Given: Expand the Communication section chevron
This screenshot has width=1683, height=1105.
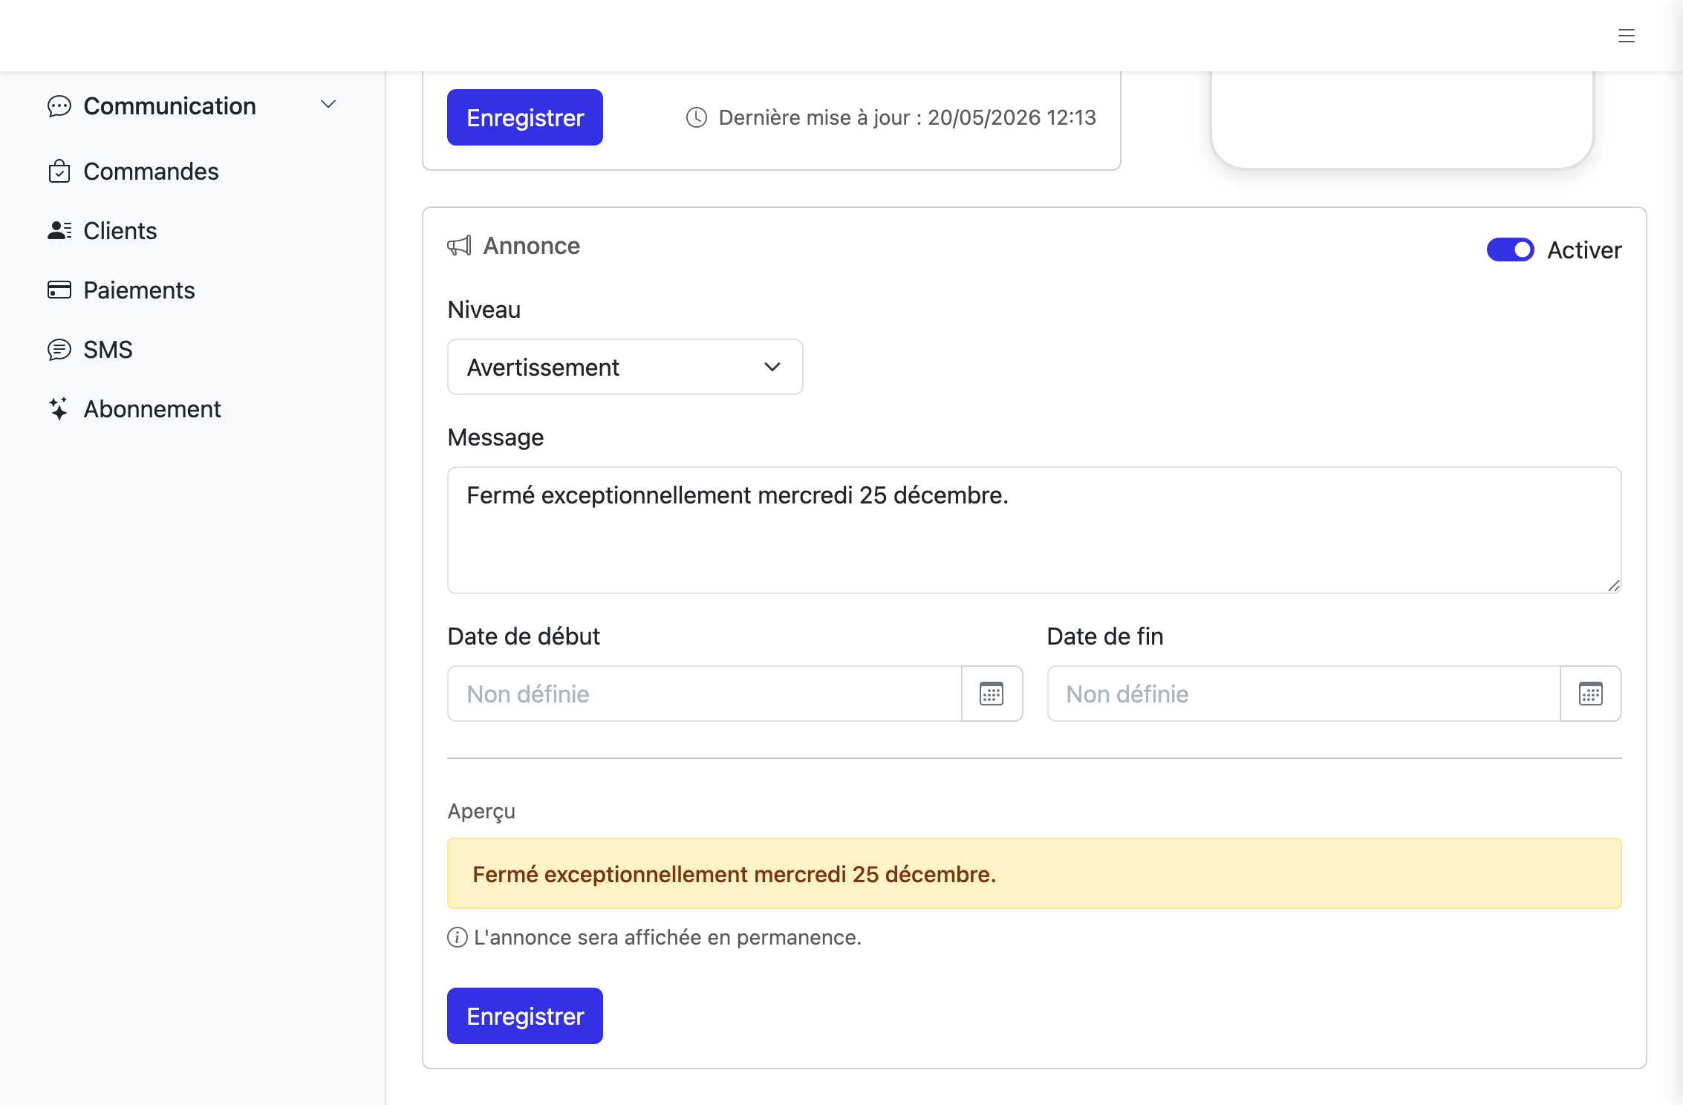Looking at the screenshot, I should (328, 105).
